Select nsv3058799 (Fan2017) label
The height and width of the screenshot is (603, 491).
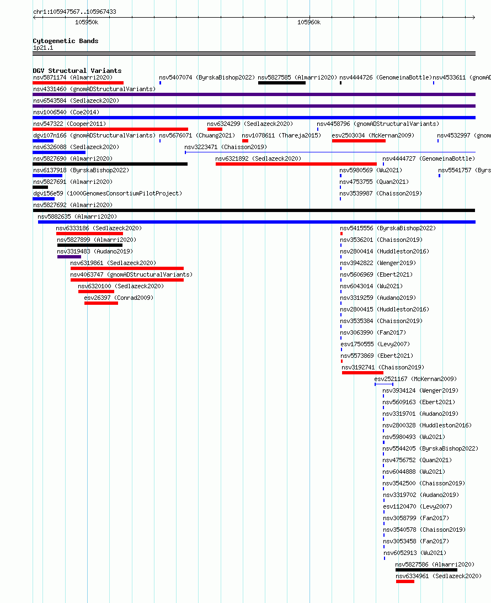416,518
